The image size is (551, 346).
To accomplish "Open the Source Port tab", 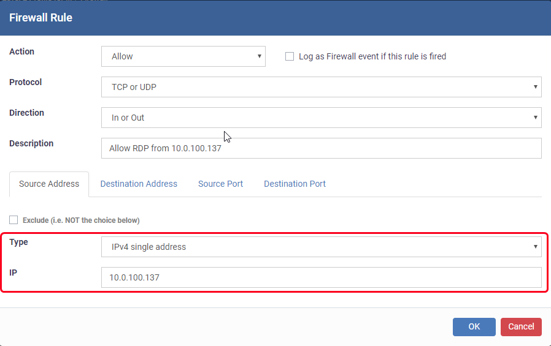I will click(220, 184).
